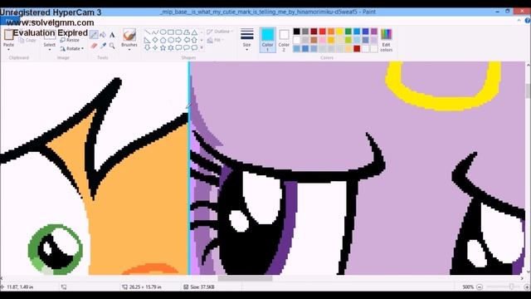Choose the Right triangle shape
Image resolution: width=531 pixels, height=299 pixels.
[x=148, y=40]
